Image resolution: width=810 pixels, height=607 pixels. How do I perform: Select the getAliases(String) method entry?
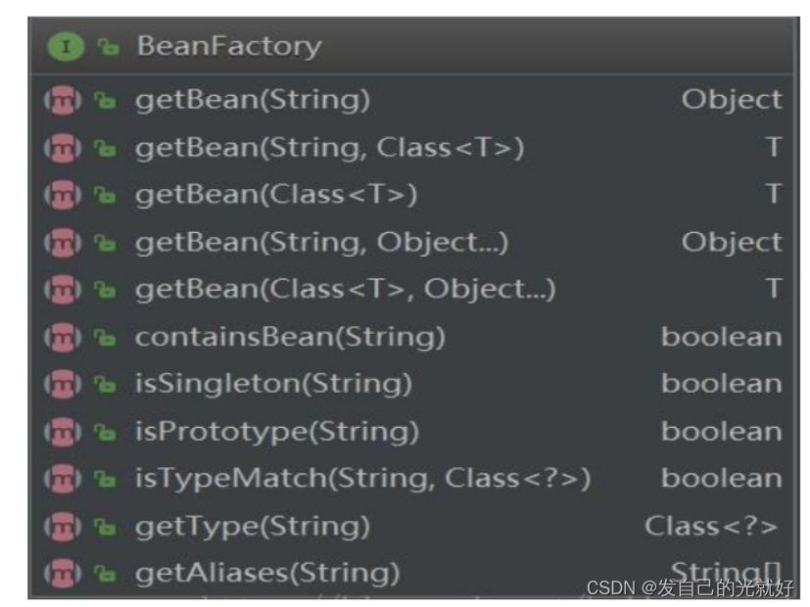tap(411, 574)
